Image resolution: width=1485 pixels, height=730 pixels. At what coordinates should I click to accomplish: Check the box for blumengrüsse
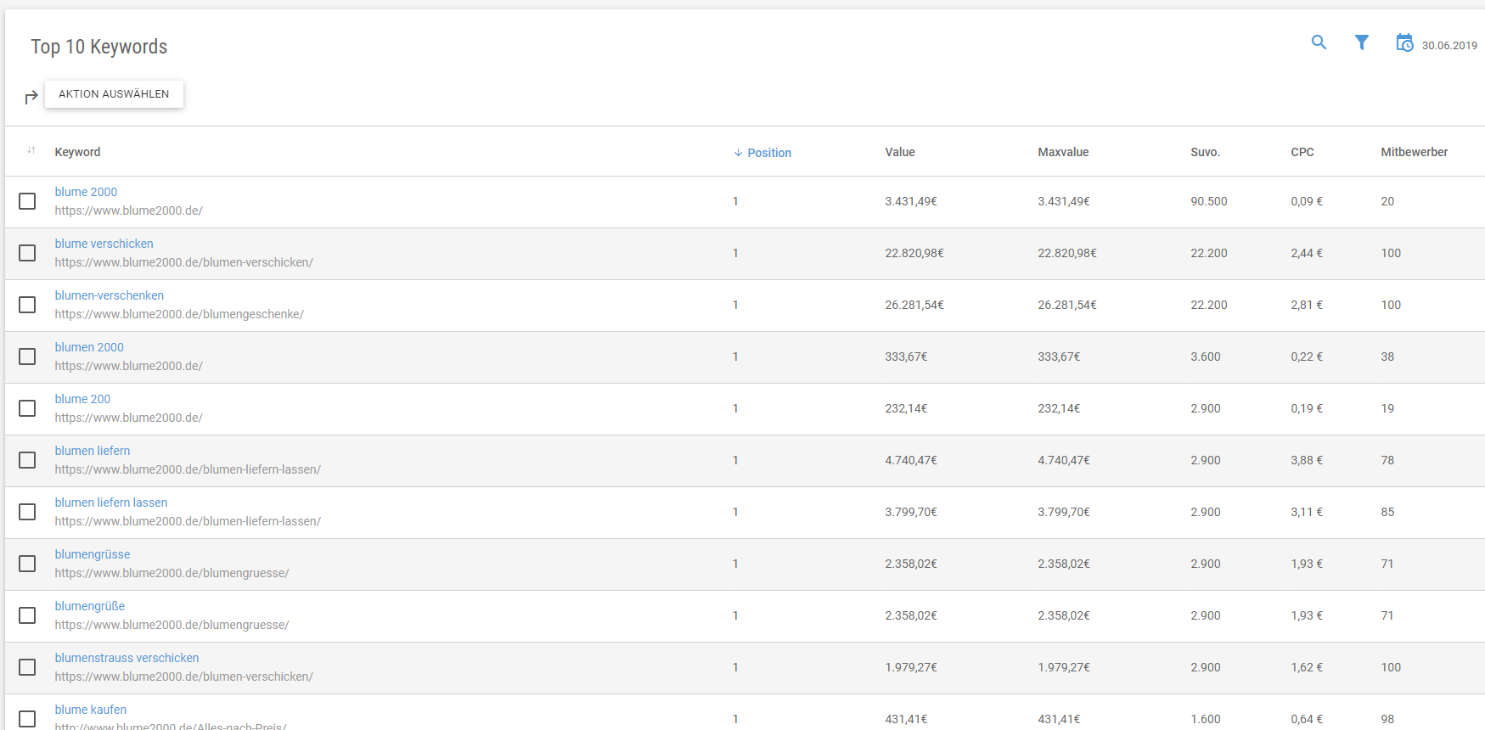(27, 564)
